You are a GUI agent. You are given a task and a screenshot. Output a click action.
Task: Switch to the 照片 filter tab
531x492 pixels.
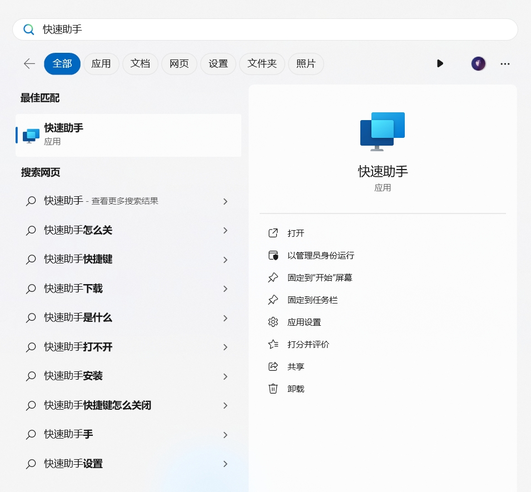(x=306, y=64)
